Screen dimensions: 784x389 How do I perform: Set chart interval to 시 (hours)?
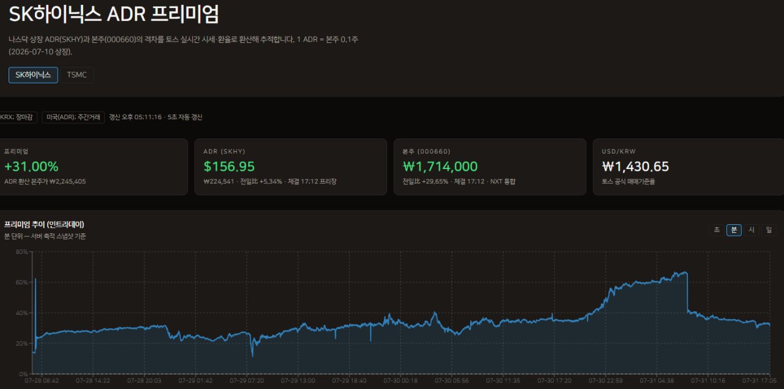751,230
